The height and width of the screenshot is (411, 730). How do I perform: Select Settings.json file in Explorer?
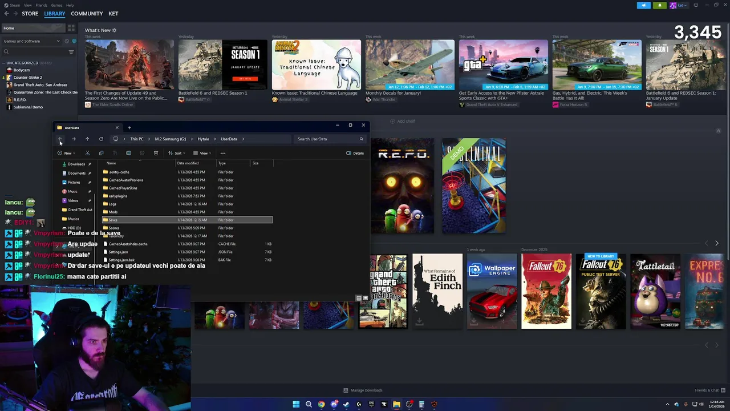[118, 252]
